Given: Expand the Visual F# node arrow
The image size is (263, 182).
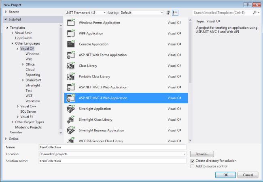Looking at the screenshot, I should click(x=18, y=117).
